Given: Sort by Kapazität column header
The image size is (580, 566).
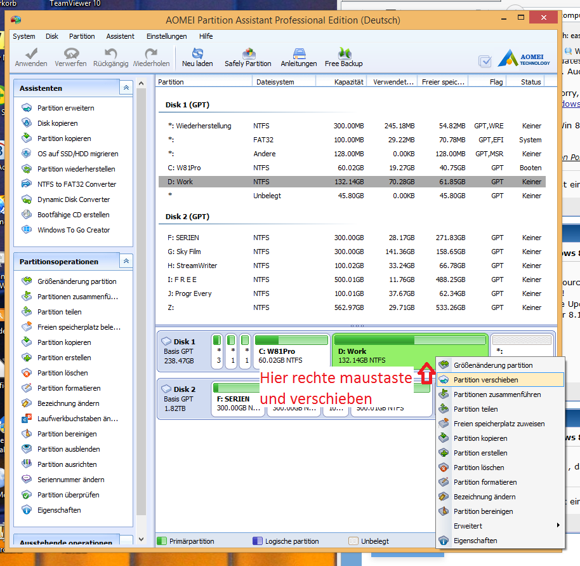Looking at the screenshot, I should click(x=341, y=82).
